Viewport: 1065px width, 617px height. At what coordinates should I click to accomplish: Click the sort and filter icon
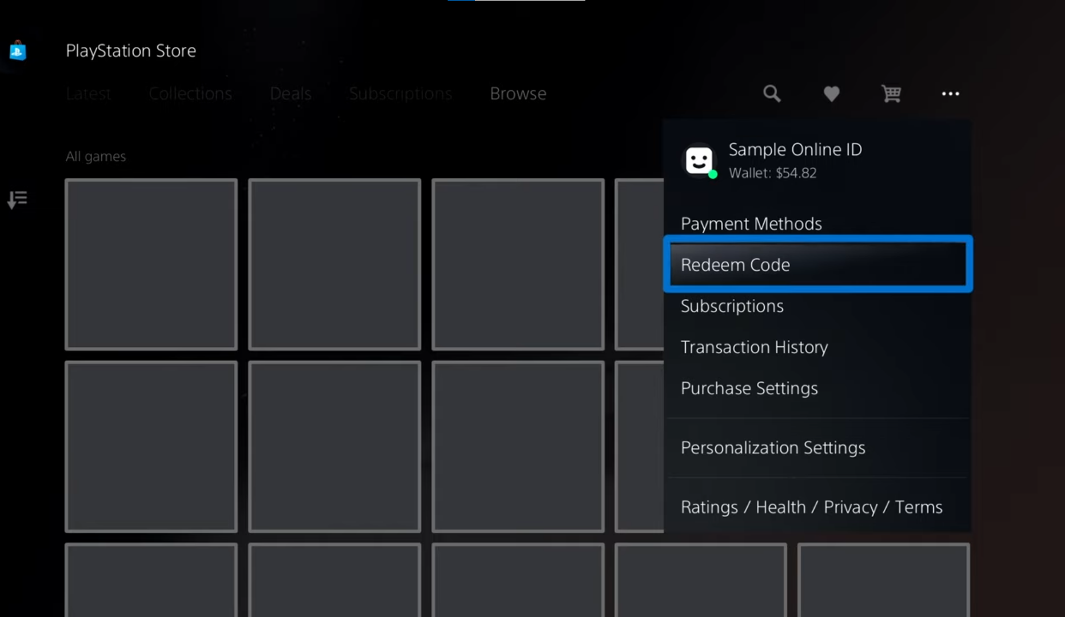click(x=17, y=199)
